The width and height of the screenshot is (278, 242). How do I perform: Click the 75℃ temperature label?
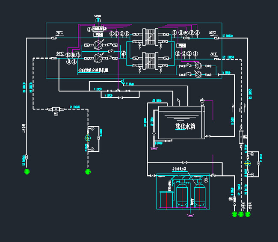[59, 33]
